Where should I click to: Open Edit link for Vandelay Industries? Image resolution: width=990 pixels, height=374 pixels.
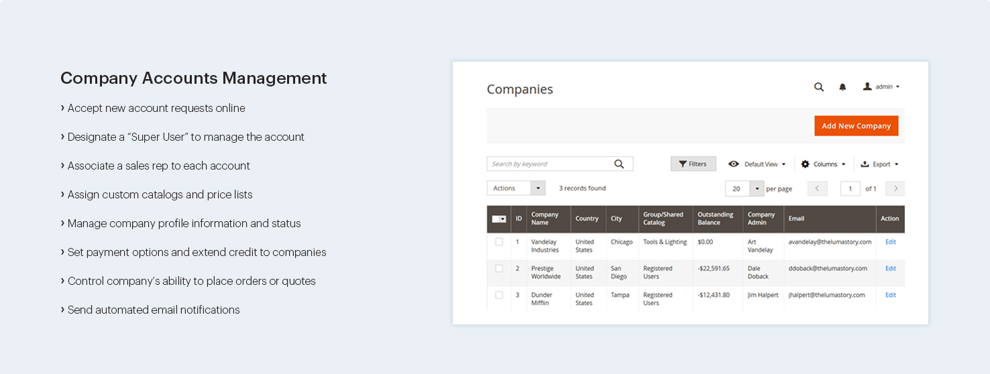tap(890, 242)
